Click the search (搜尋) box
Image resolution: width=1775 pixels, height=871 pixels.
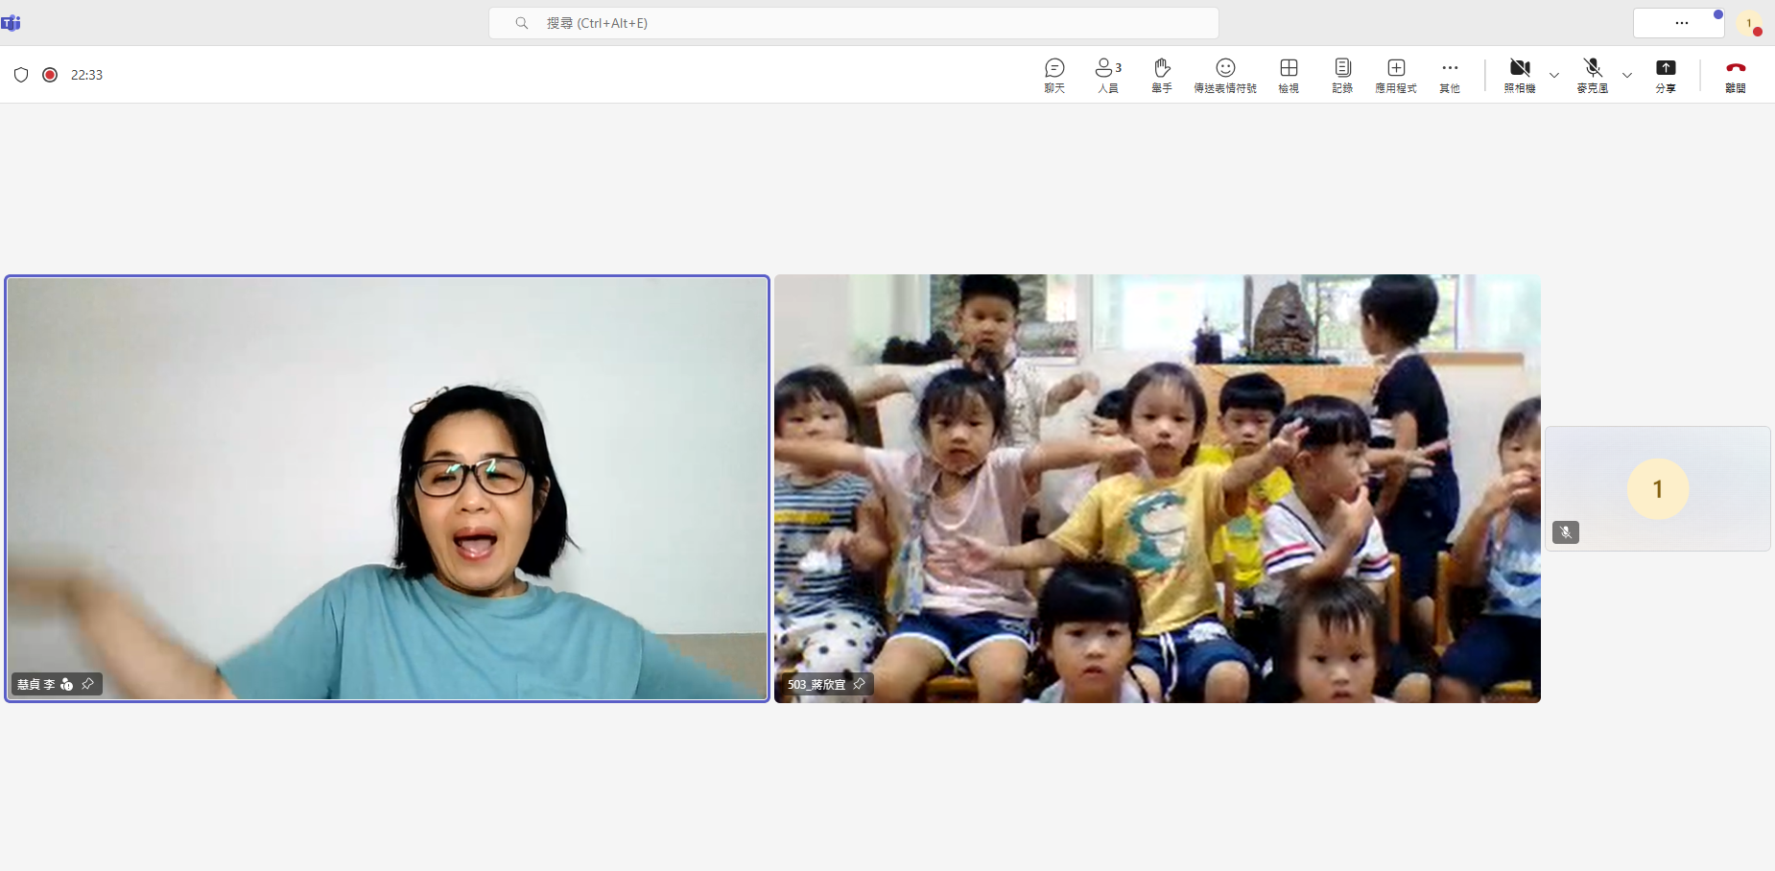pos(853,23)
